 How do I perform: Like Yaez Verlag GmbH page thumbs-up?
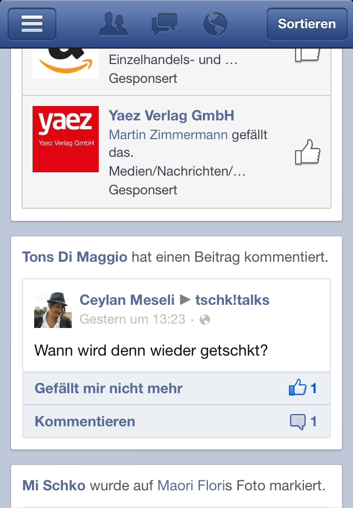[x=307, y=152]
